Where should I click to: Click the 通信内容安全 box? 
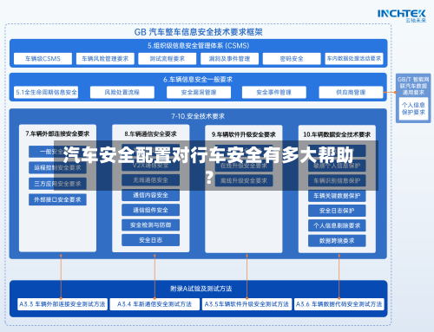(x=150, y=195)
